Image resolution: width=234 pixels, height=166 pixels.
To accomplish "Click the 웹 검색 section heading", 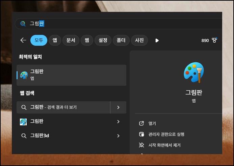I will (27, 93).
